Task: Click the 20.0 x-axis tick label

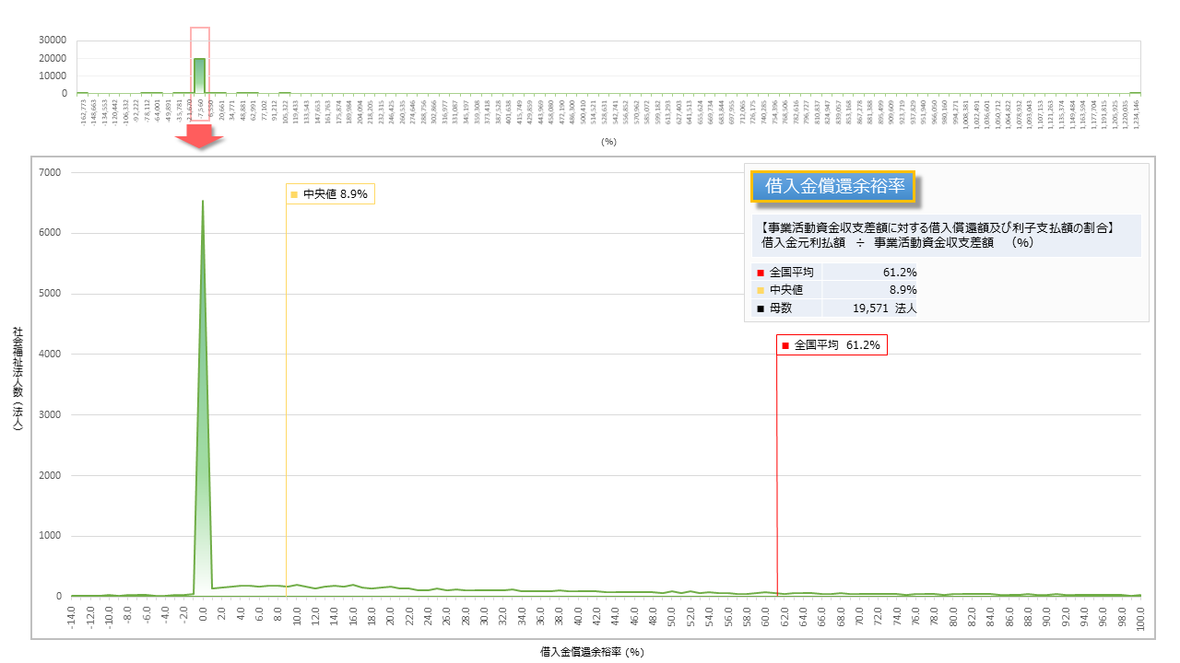Action: tap(391, 618)
